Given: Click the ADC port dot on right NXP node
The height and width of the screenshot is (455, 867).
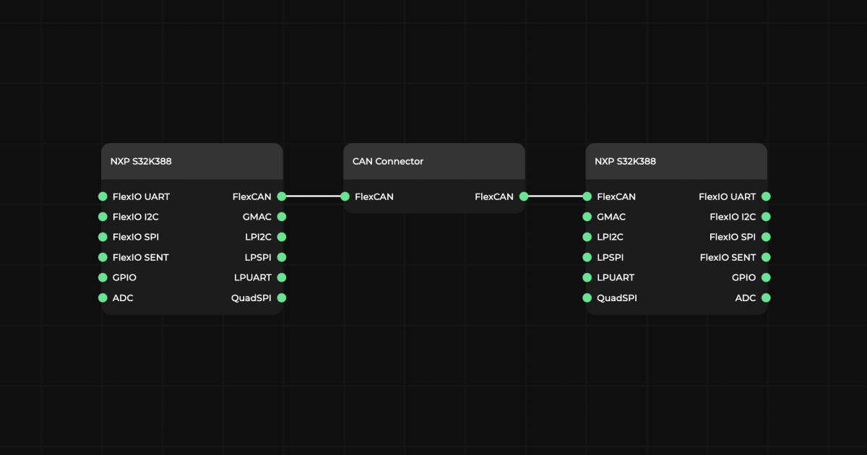Looking at the screenshot, I should [766, 298].
